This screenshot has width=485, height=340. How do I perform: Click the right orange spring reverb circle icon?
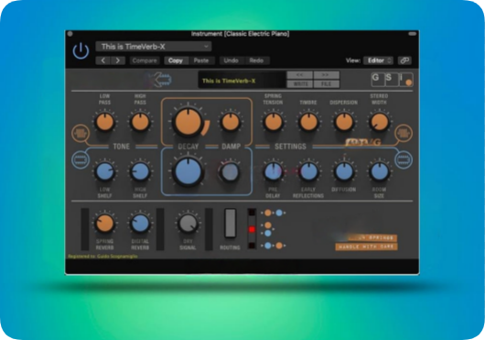pyautogui.click(x=404, y=134)
